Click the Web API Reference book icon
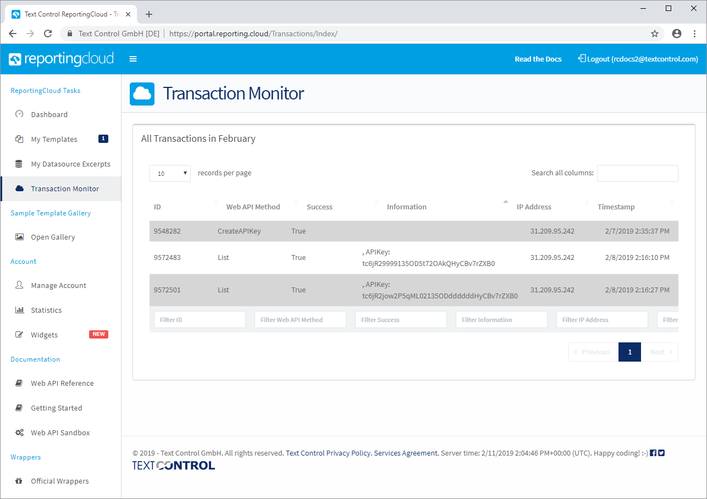707x499 pixels. pos(19,383)
